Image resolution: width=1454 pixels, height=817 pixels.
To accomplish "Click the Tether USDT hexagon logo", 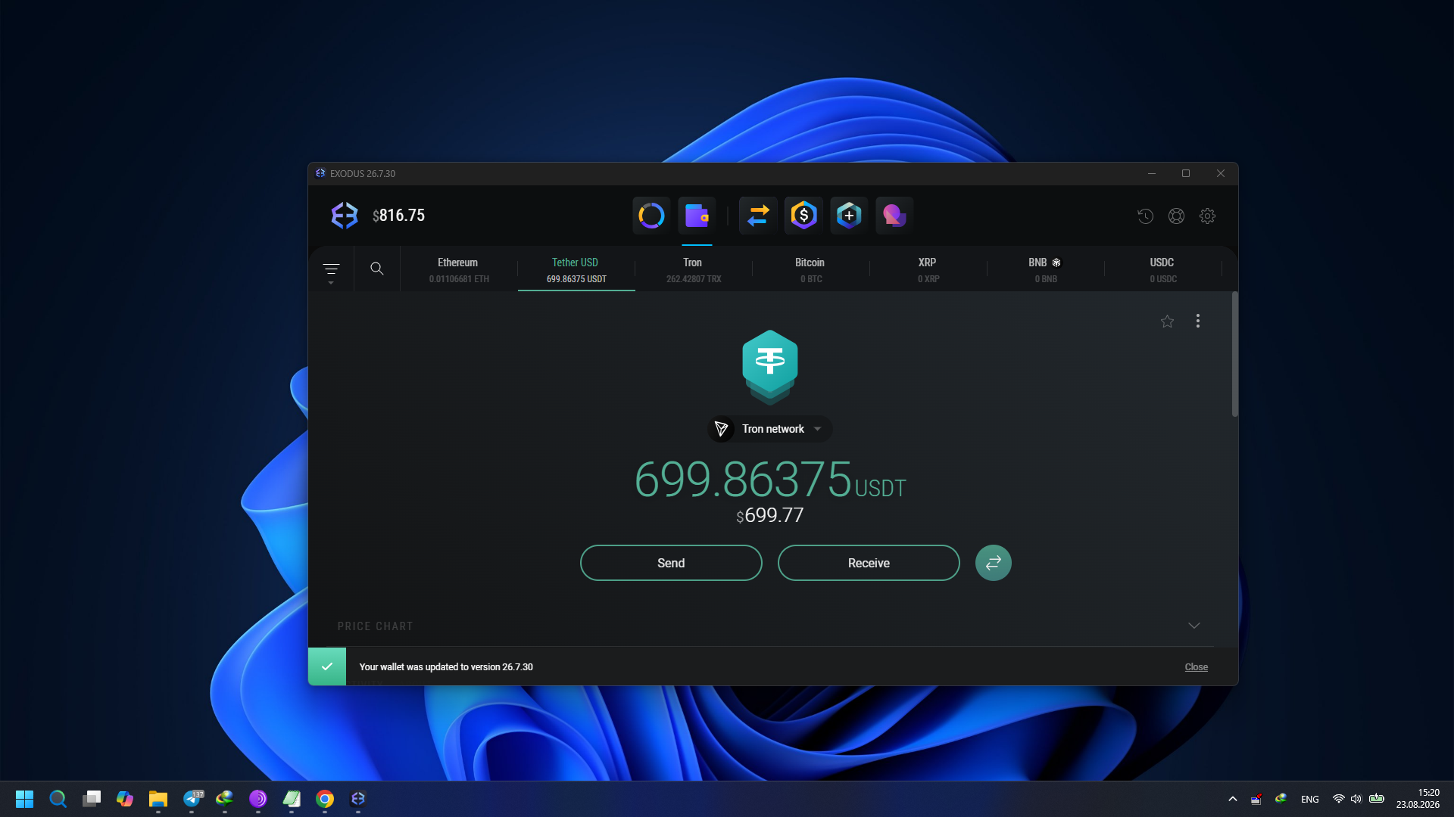I will click(769, 366).
